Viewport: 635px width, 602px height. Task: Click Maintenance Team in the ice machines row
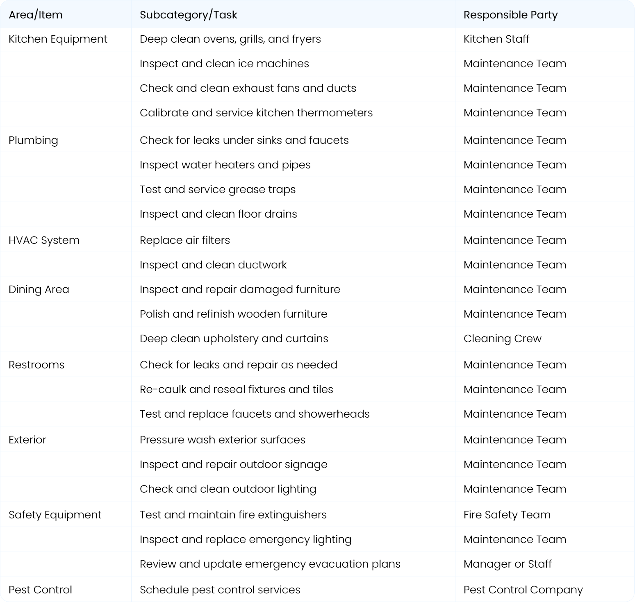(x=515, y=64)
